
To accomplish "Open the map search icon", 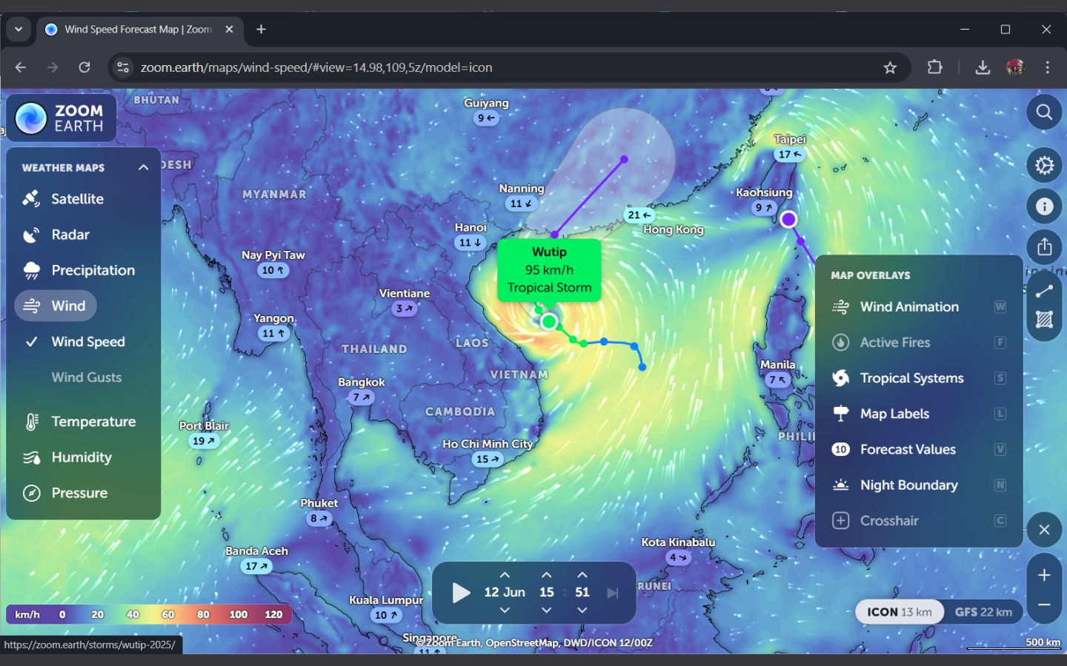I will (1044, 112).
